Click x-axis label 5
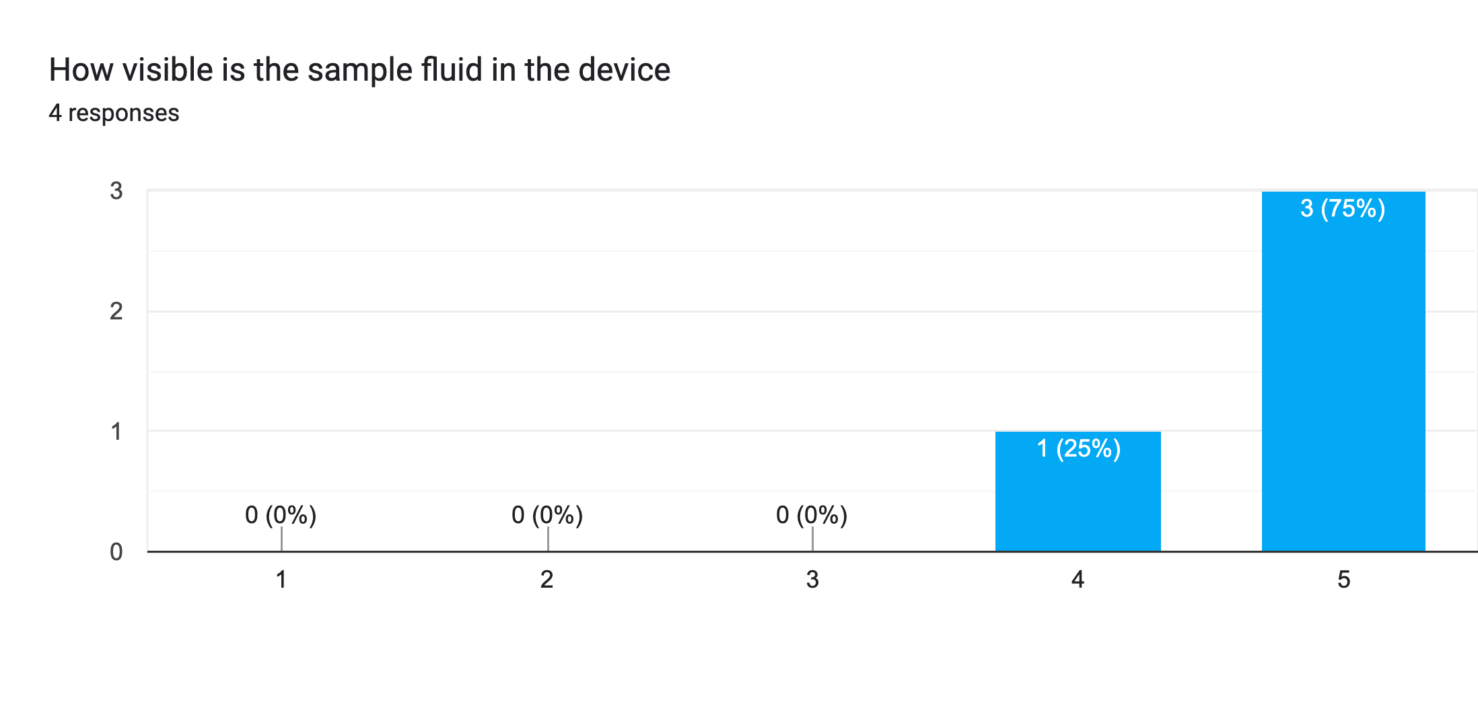The height and width of the screenshot is (702, 1478). 1343,580
